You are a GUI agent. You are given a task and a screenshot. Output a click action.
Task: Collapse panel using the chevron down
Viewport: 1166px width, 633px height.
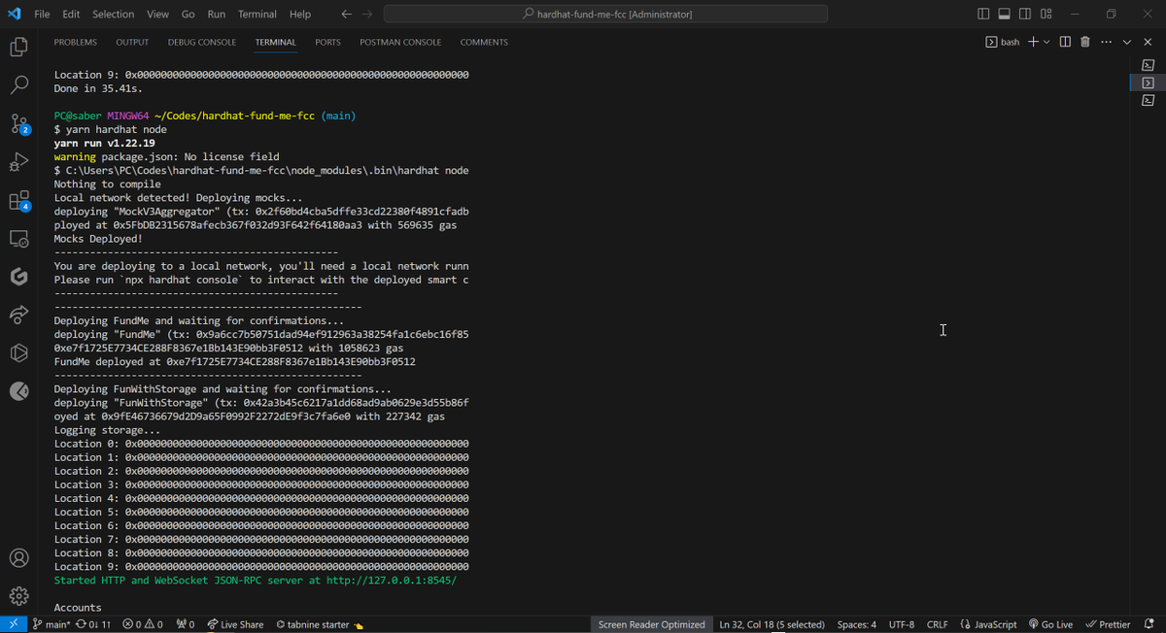point(1127,42)
